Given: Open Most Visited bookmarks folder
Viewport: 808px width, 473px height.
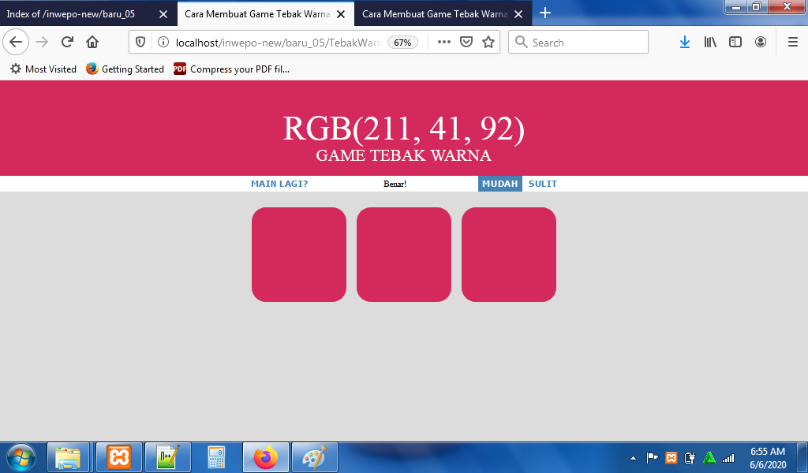Looking at the screenshot, I should tap(43, 69).
